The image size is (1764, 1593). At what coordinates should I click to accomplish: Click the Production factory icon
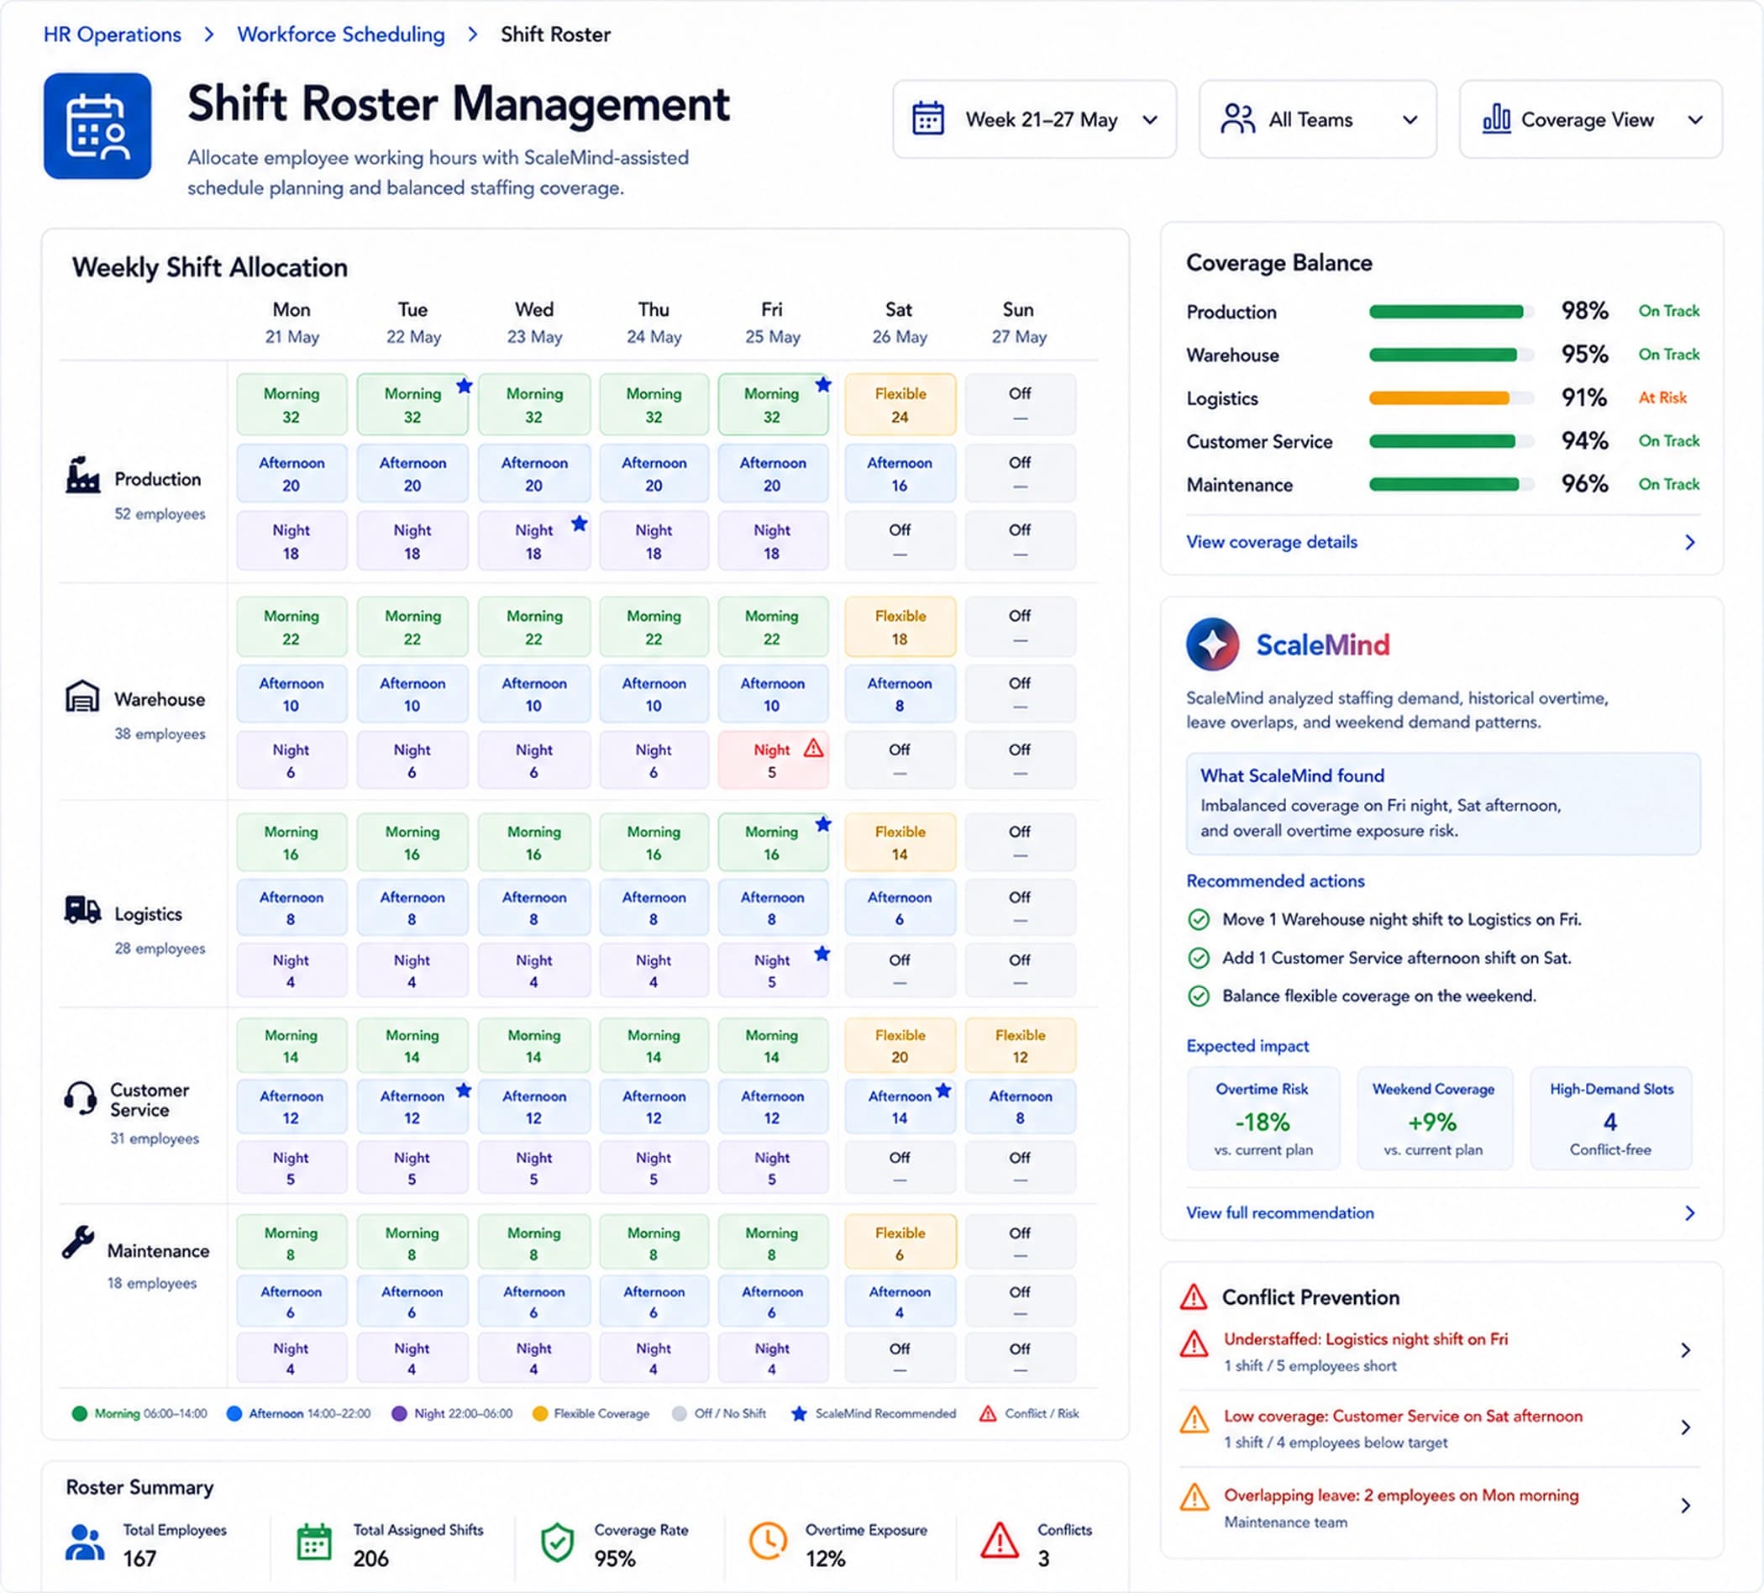click(82, 476)
